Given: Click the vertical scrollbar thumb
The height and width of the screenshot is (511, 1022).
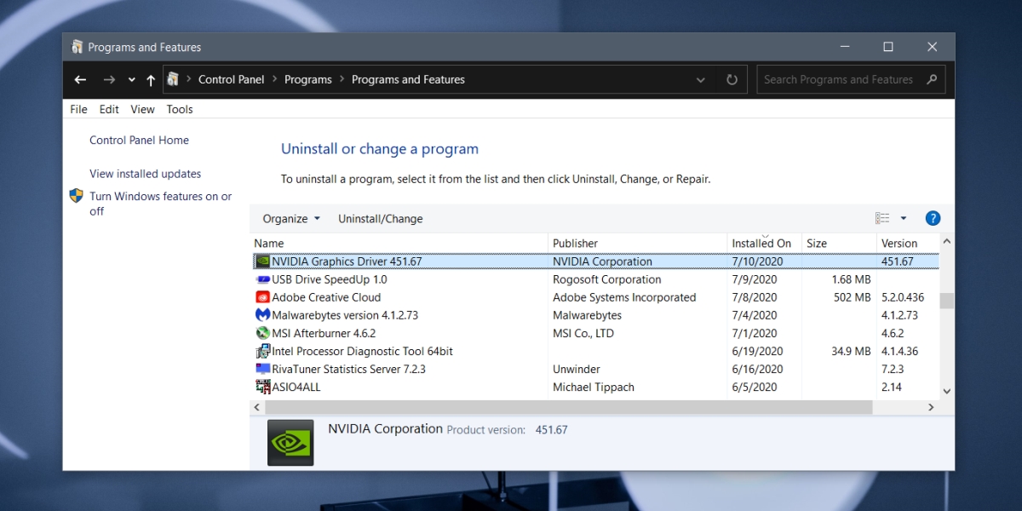Looking at the screenshot, I should (x=946, y=301).
